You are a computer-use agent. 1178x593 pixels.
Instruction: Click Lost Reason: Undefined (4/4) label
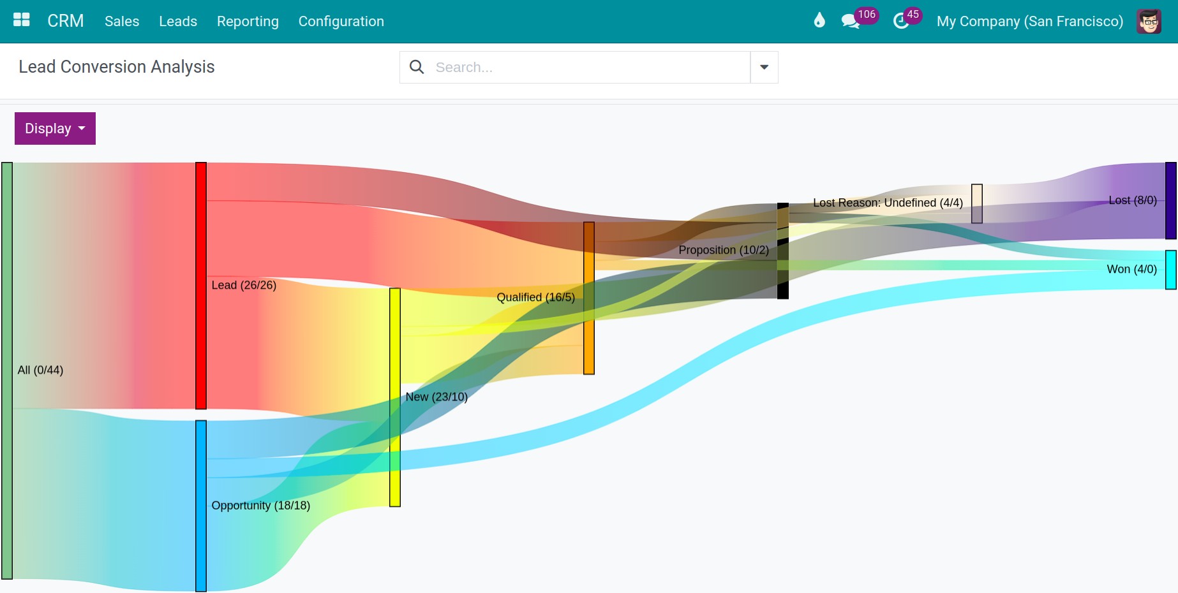point(888,203)
